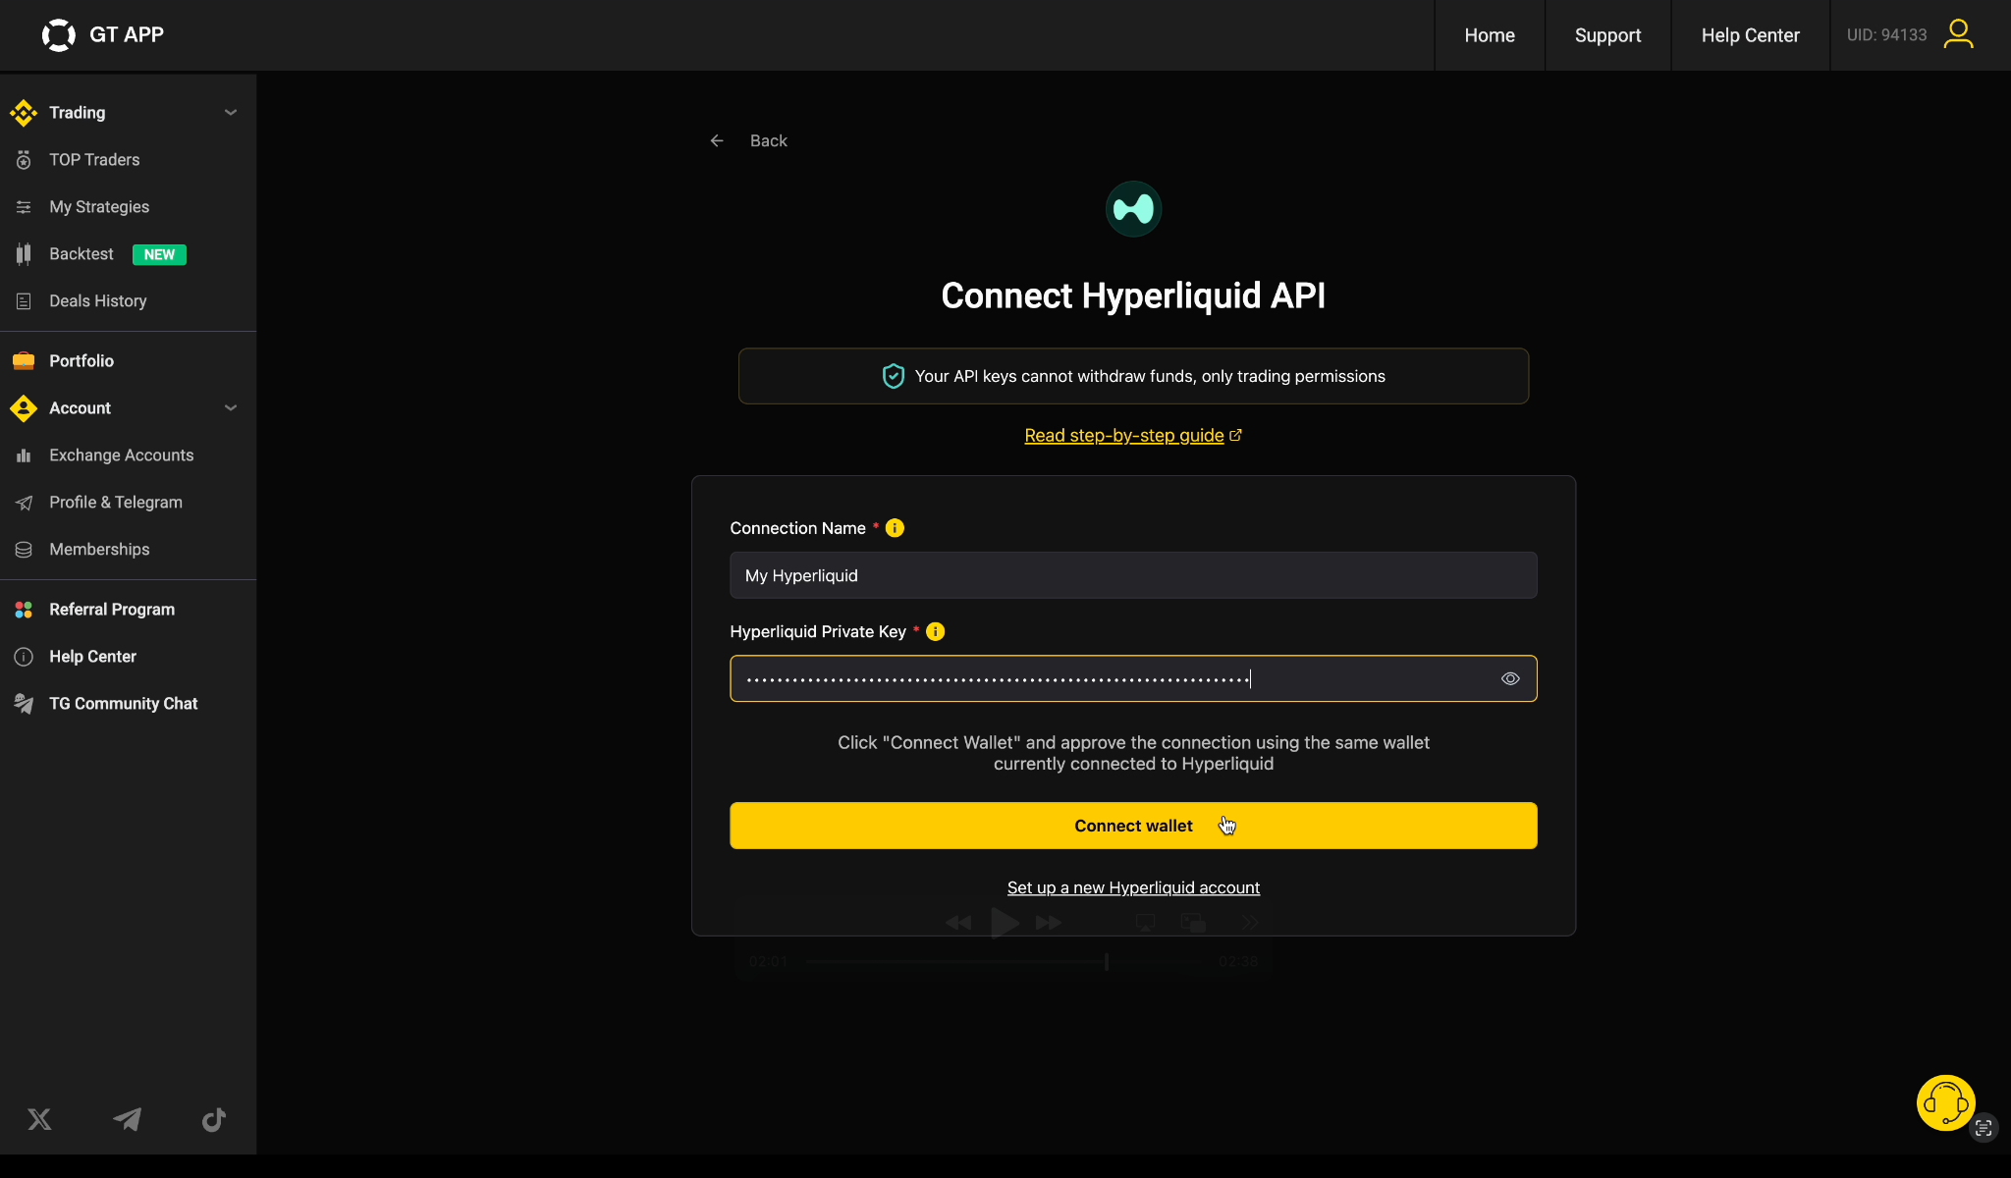The image size is (2011, 1178).
Task: Click the Backtest candlestick icon
Action: [x=24, y=253]
